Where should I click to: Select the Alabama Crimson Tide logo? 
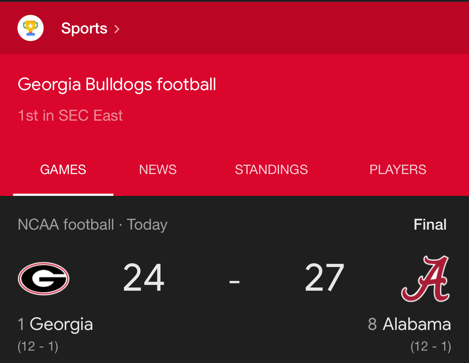426,279
